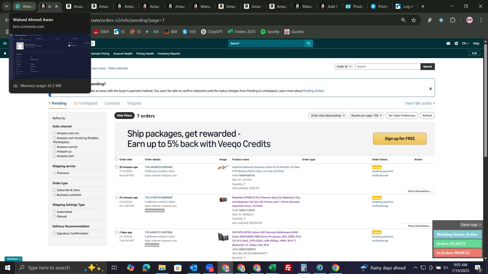Open the Chrome extensions puzzle icon
The width and height of the screenshot is (488, 274).
(x=453, y=20)
